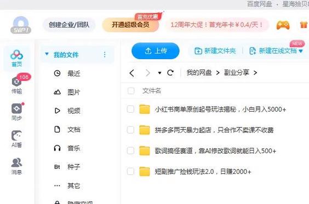Click 新建文件夹 new folder
Screen dimensions: 309x204
pyautogui.click(x=215, y=51)
